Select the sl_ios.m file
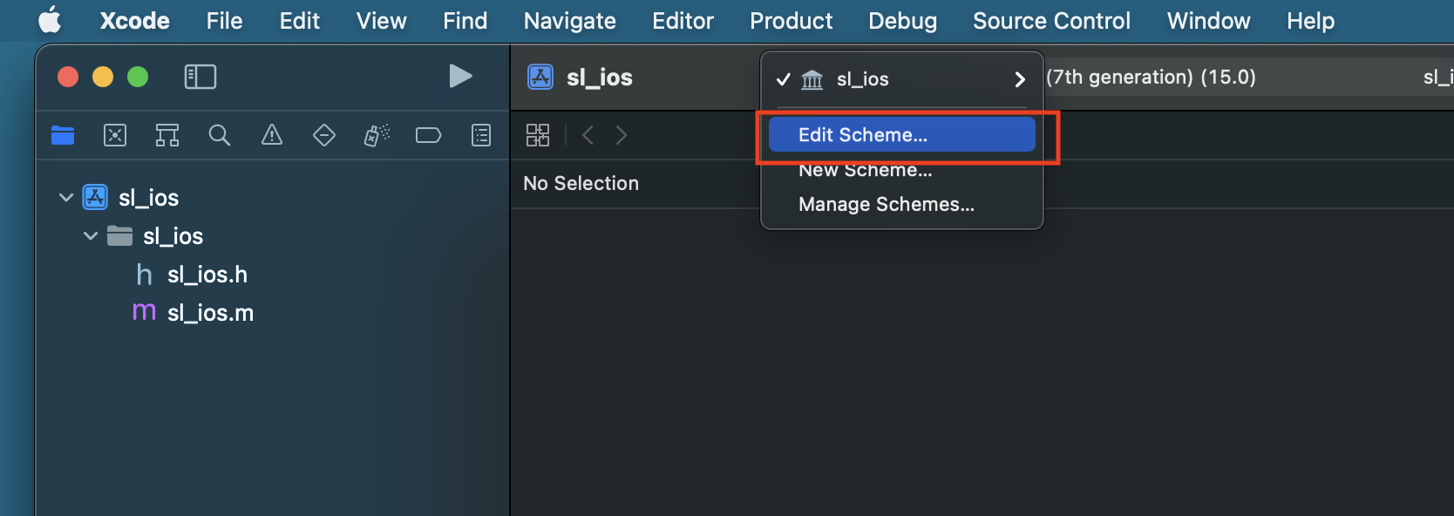Screen dimensions: 1454x516 point(210,313)
